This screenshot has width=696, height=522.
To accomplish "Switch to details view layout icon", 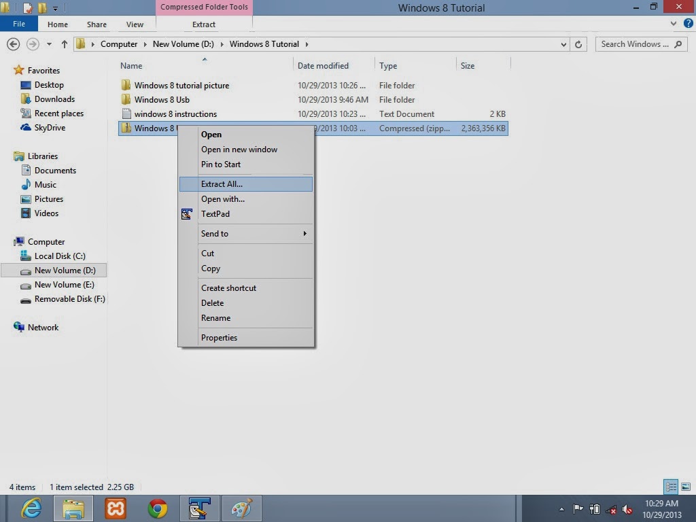I will tap(671, 487).
